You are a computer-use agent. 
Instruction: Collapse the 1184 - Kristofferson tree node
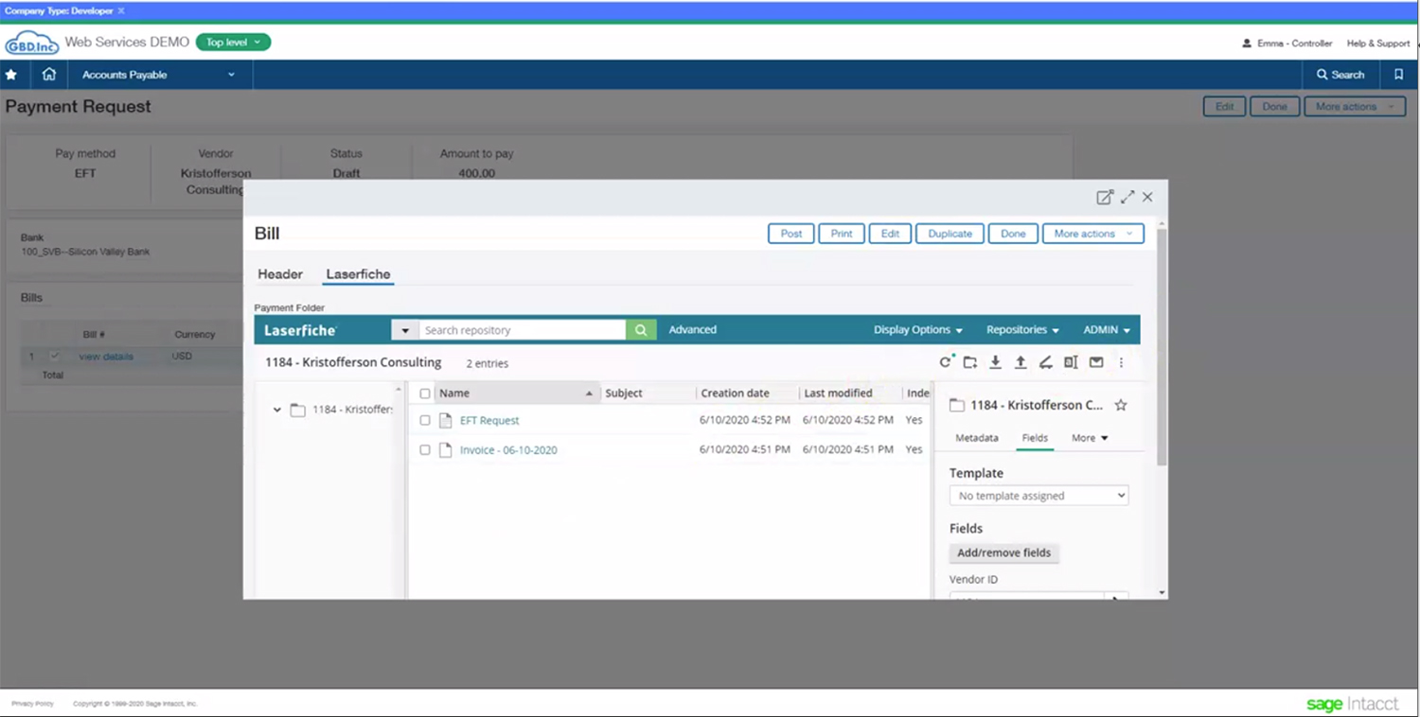[x=276, y=410]
